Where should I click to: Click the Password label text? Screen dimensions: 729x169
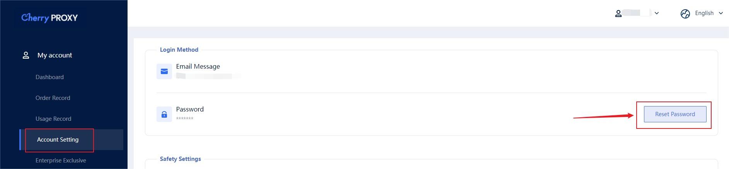click(190, 109)
